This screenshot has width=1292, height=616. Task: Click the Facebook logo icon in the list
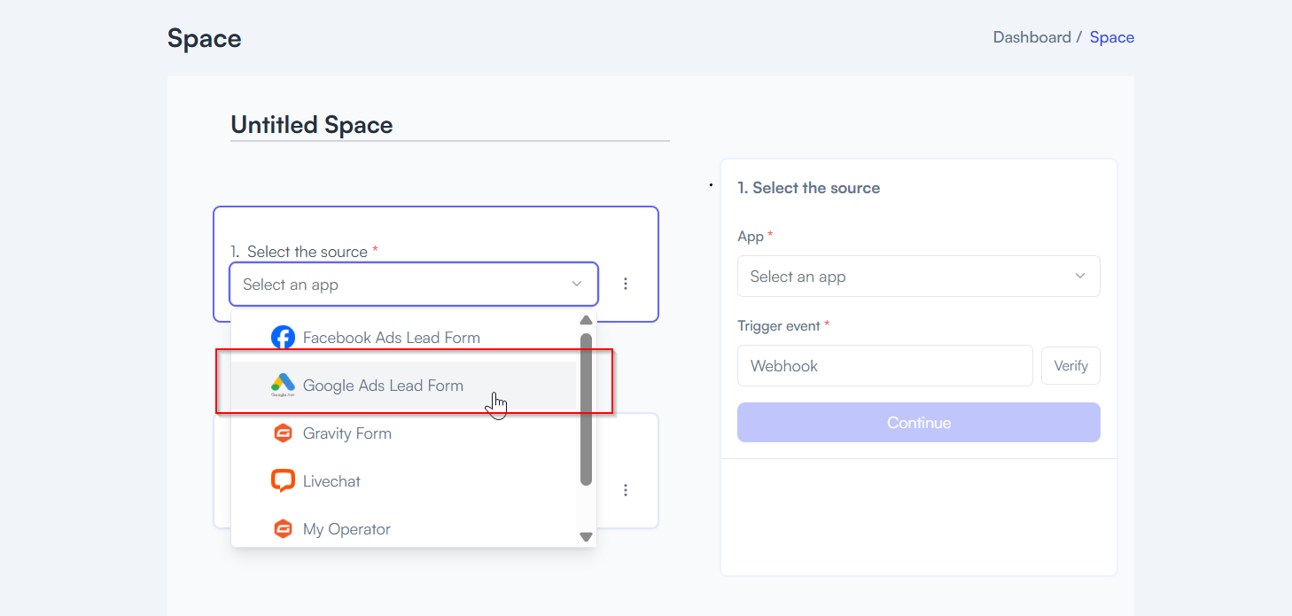click(283, 338)
